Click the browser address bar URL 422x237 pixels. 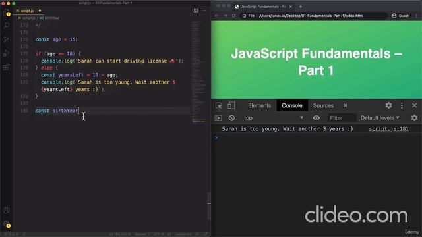click(x=311, y=16)
